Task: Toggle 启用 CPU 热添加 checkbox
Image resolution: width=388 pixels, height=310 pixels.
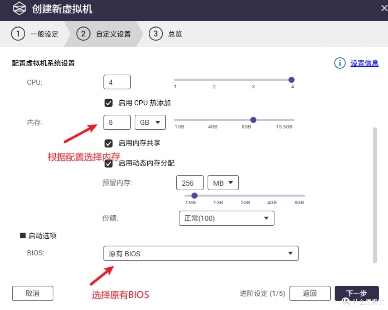Action: 108,103
